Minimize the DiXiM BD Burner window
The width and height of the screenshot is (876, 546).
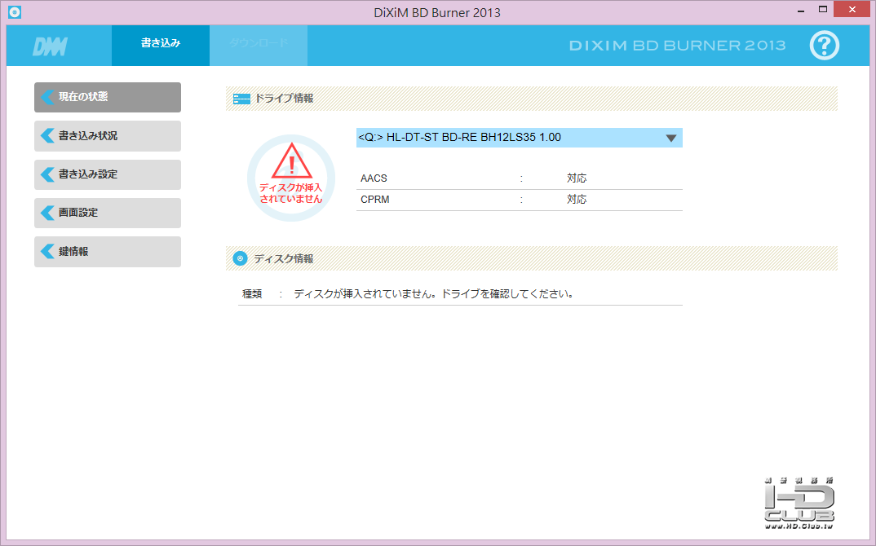(x=801, y=10)
